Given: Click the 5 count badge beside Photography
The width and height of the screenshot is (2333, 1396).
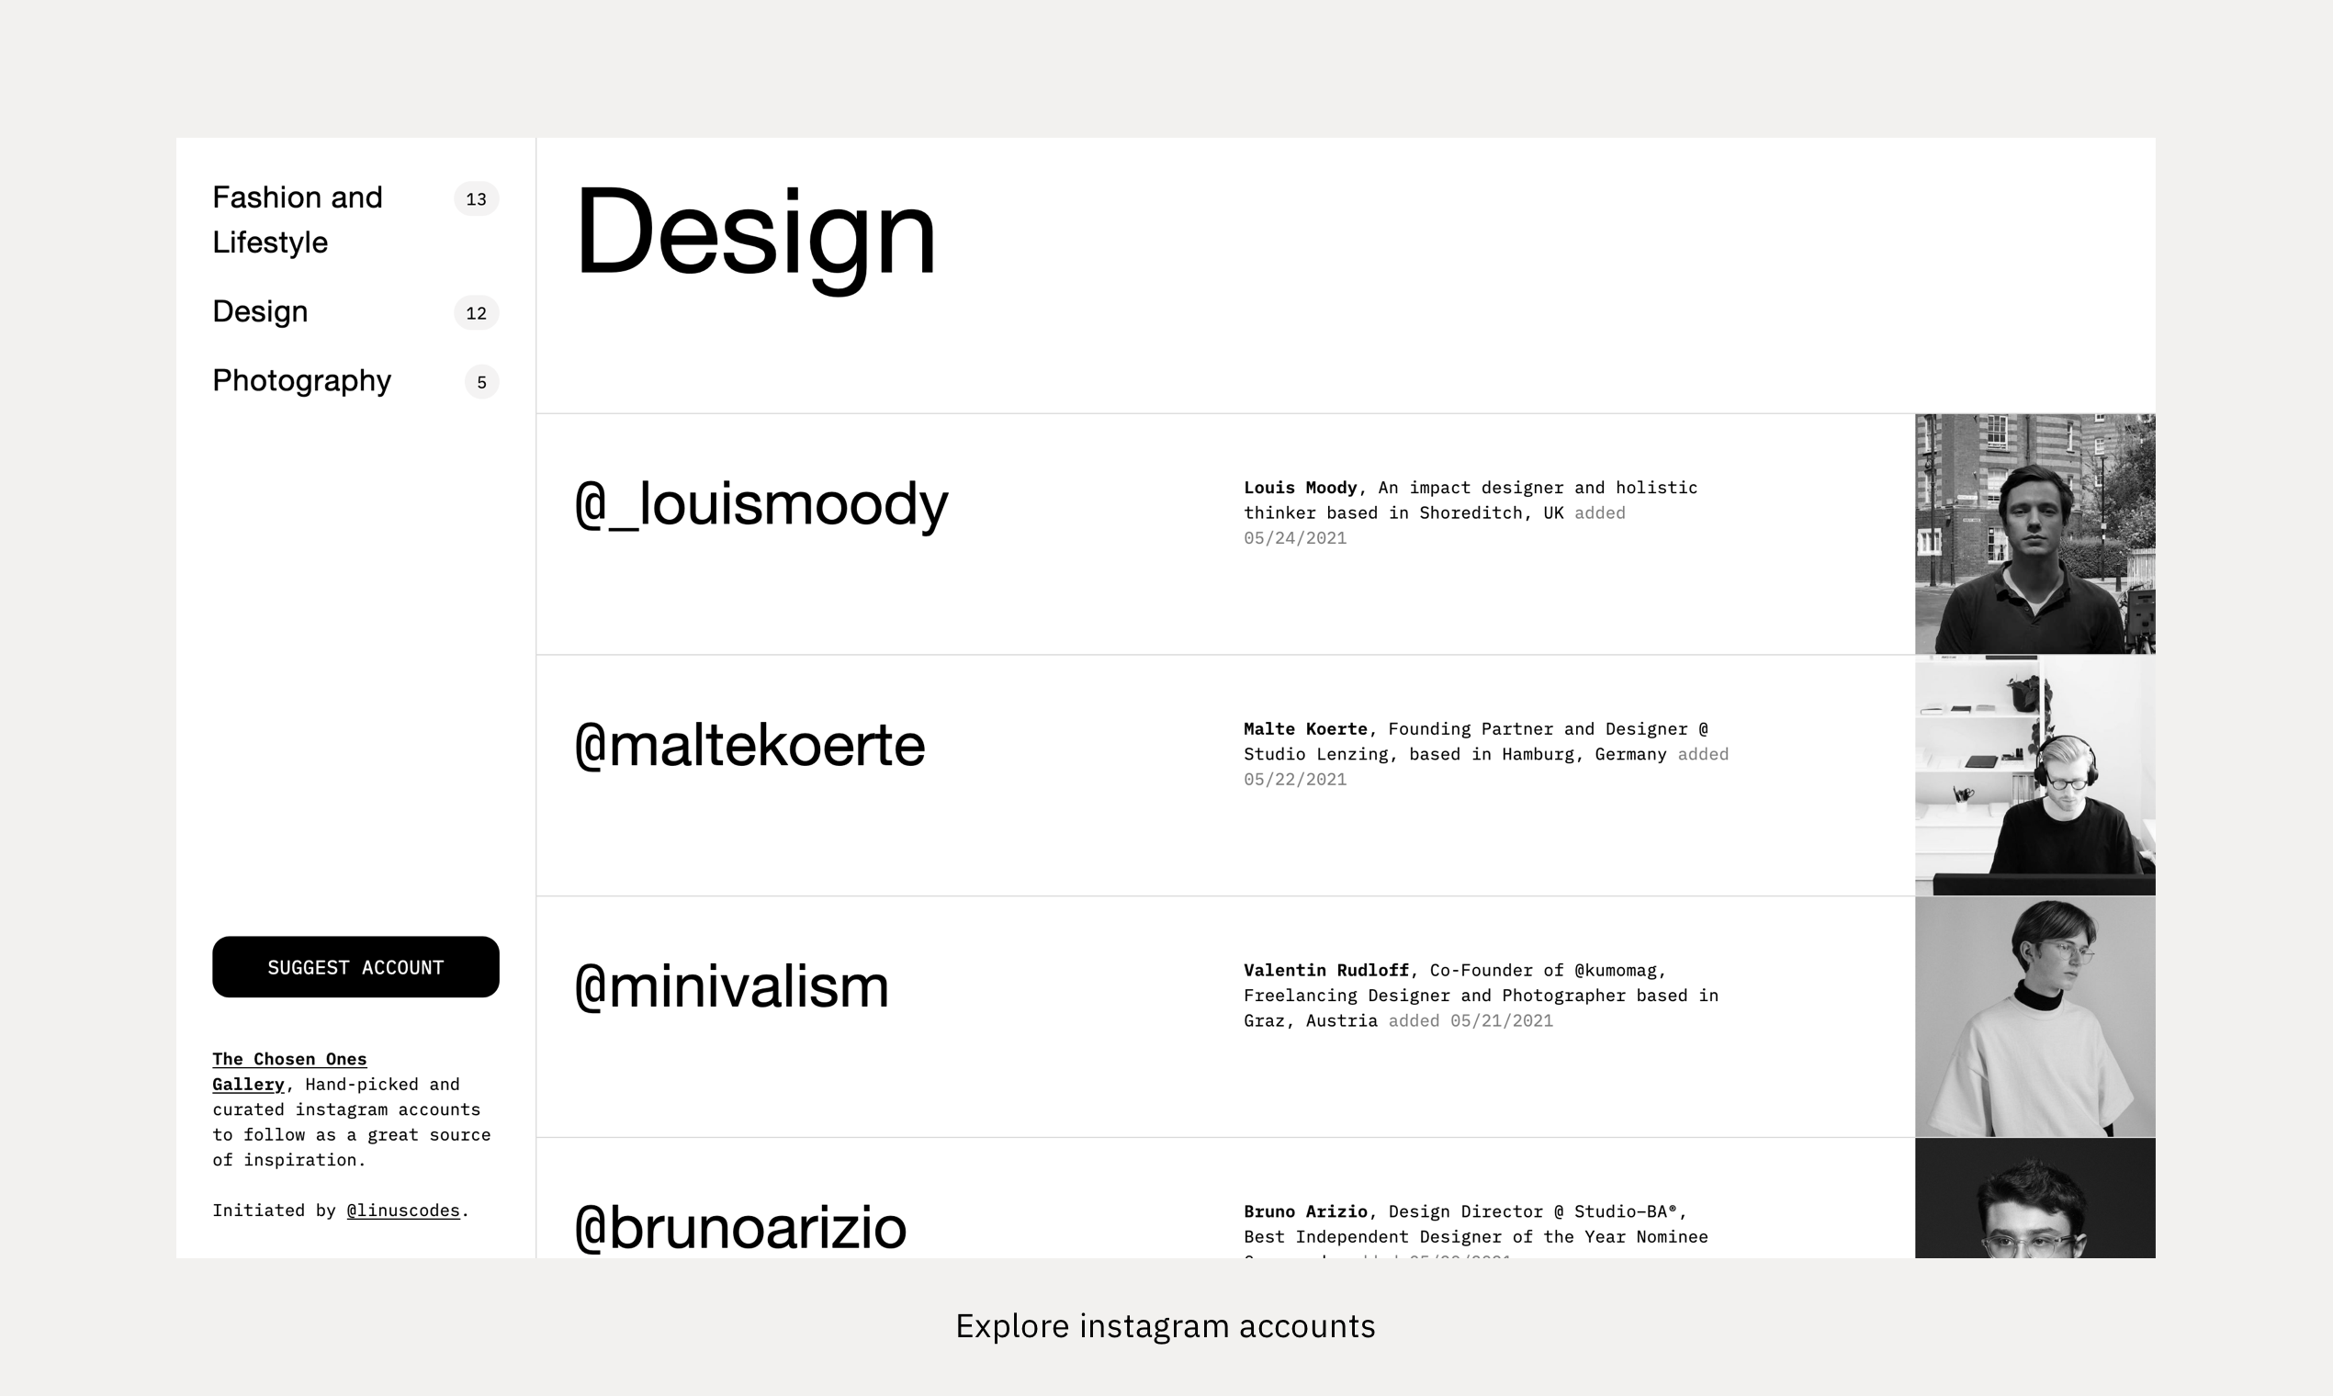Looking at the screenshot, I should [x=480, y=382].
